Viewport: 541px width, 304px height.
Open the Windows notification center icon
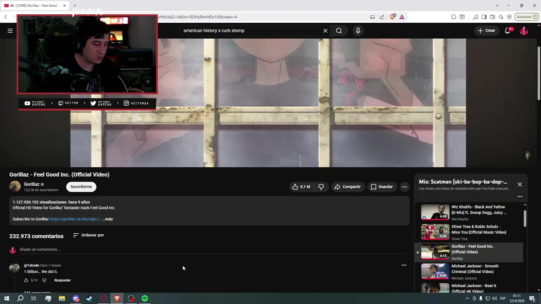pyautogui.click(x=532, y=298)
